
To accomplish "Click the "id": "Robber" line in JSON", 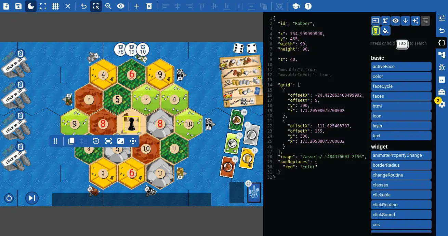I will (x=296, y=24).
